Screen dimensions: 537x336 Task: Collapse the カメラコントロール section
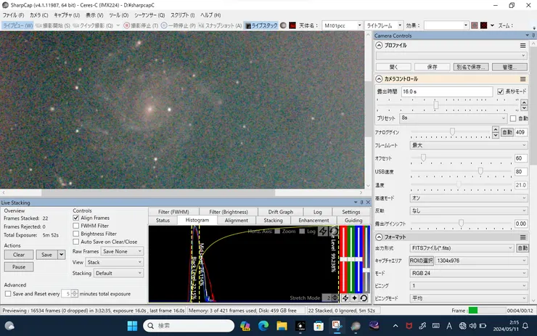pos(379,79)
